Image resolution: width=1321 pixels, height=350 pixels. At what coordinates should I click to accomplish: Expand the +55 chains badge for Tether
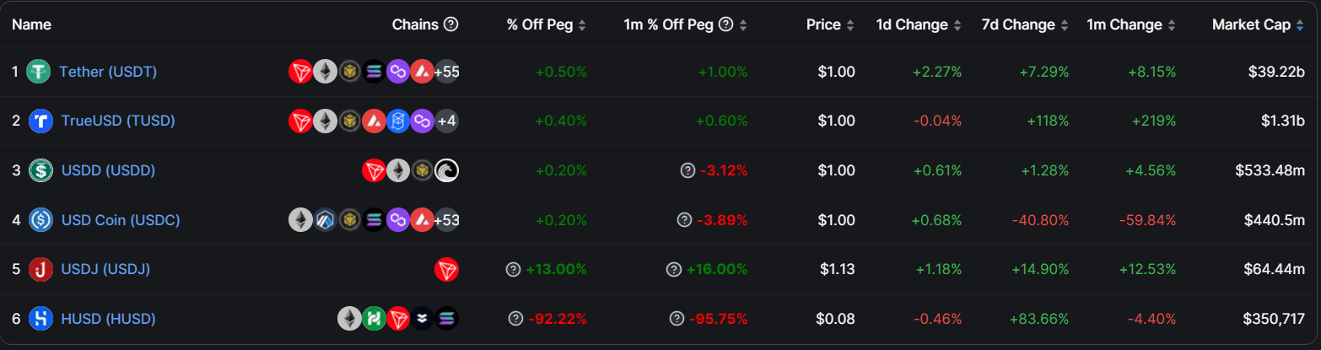click(x=446, y=72)
